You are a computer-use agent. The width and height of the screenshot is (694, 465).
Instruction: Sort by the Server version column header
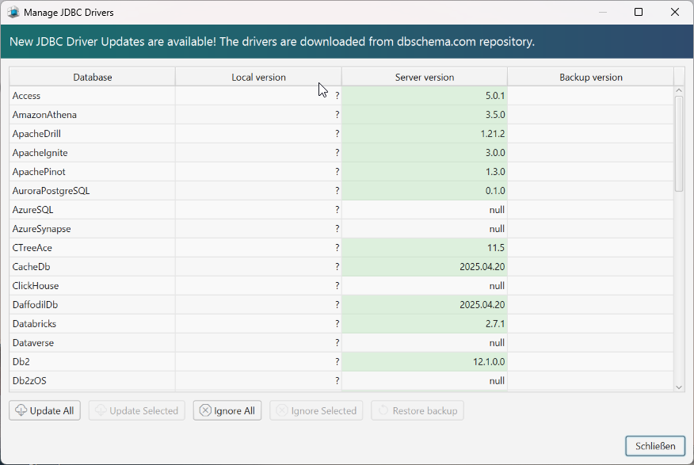(425, 77)
